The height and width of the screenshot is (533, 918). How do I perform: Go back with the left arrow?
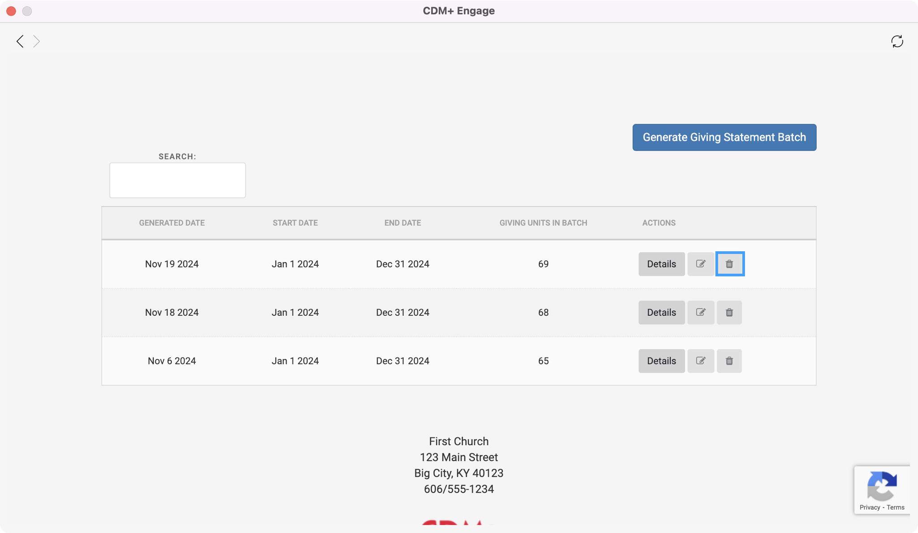tap(20, 41)
